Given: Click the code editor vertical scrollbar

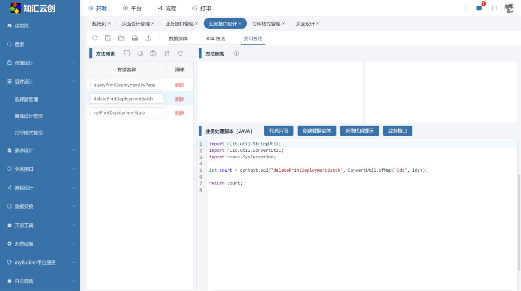Looking at the screenshot, I should tap(519, 222).
